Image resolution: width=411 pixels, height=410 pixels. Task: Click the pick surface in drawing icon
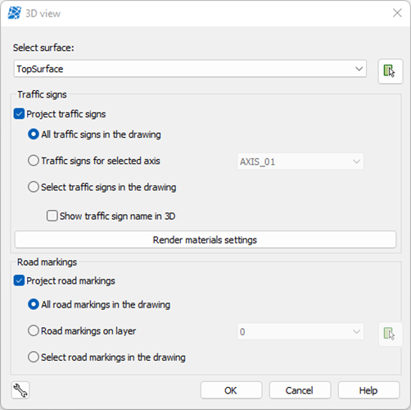click(x=390, y=71)
